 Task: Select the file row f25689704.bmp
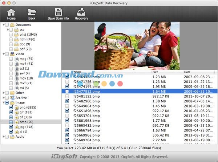click(140, 140)
